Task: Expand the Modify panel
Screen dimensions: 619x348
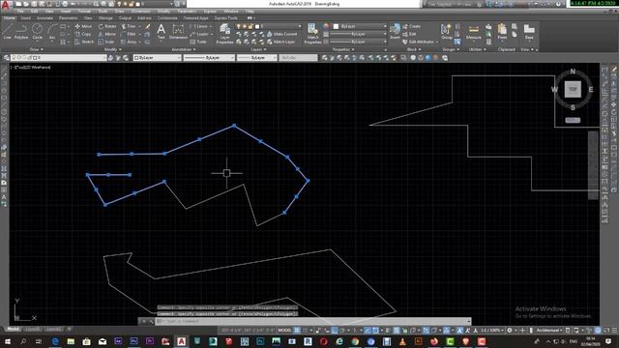Action: pos(112,49)
